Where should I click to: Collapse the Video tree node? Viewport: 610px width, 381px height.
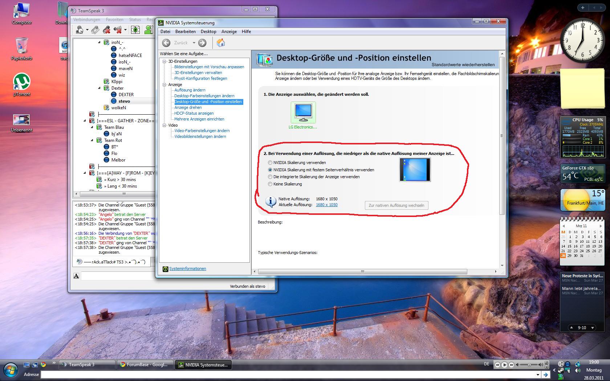click(x=164, y=125)
